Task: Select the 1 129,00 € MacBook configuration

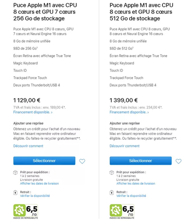Action: click(x=44, y=161)
